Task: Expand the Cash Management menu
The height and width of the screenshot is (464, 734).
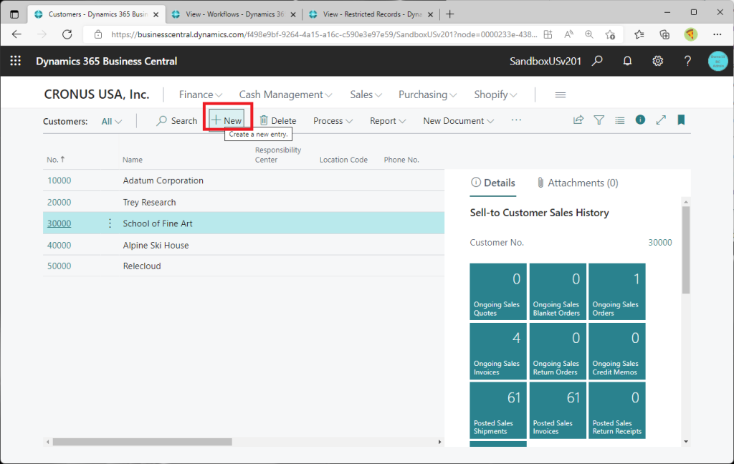Action: [285, 95]
